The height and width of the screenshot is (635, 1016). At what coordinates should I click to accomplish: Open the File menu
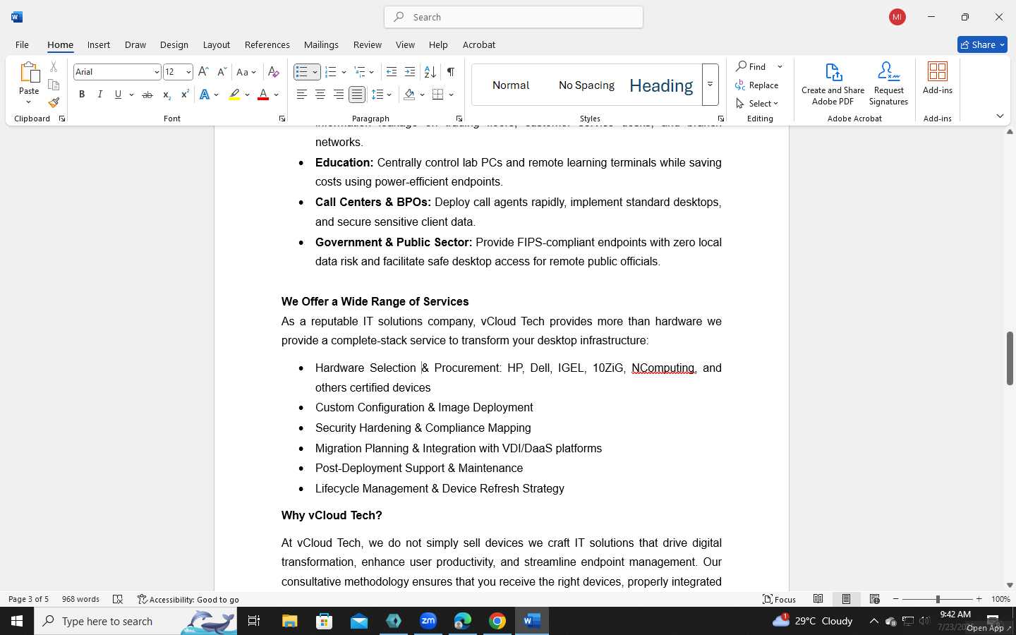(x=22, y=44)
